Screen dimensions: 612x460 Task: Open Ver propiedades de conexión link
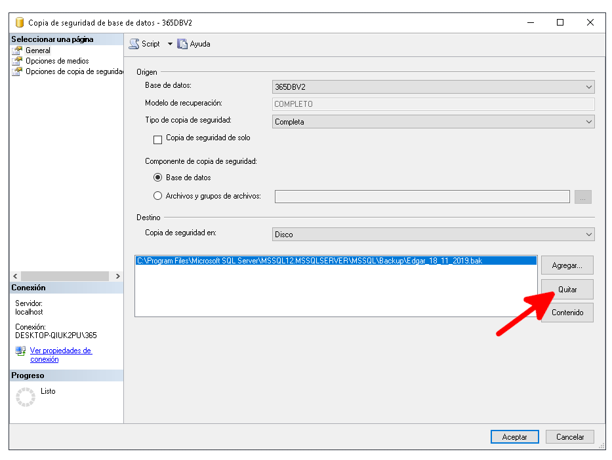click(60, 355)
